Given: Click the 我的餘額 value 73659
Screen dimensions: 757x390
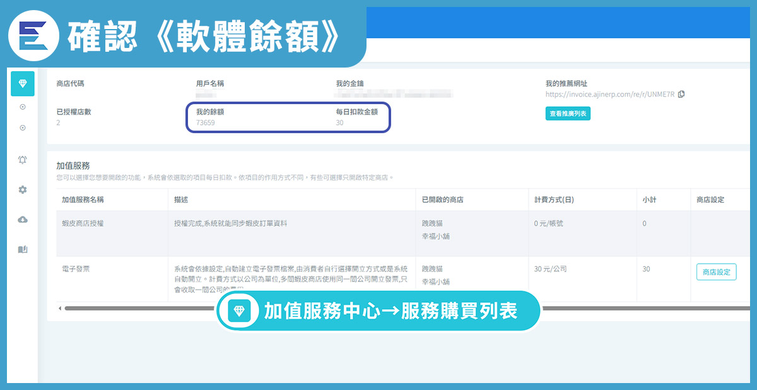Looking at the screenshot, I should (206, 123).
